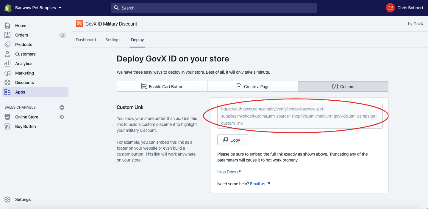Click the by GovX text
This screenshot has height=209, width=428.
[415, 24]
